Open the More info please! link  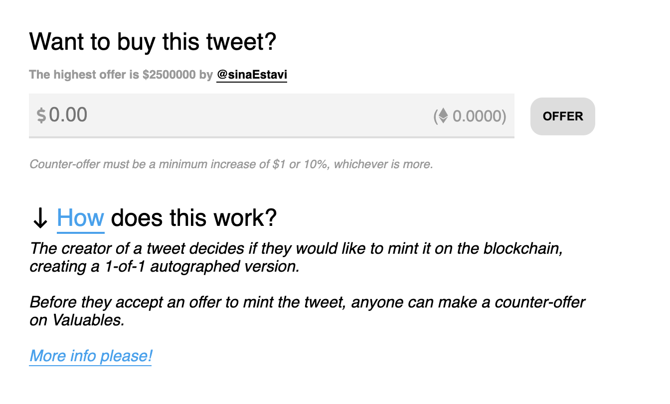click(x=91, y=357)
